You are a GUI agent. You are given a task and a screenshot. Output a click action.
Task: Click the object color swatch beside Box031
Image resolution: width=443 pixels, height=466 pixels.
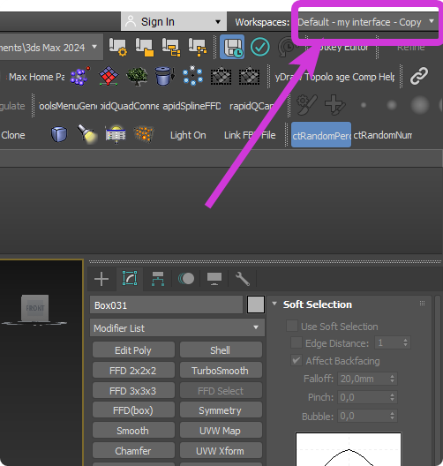[x=256, y=304]
